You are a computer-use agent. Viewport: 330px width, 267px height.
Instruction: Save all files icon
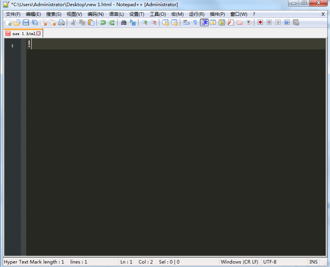tap(35, 22)
